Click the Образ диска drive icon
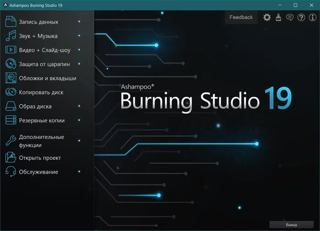320x231 pixels. 11,106
